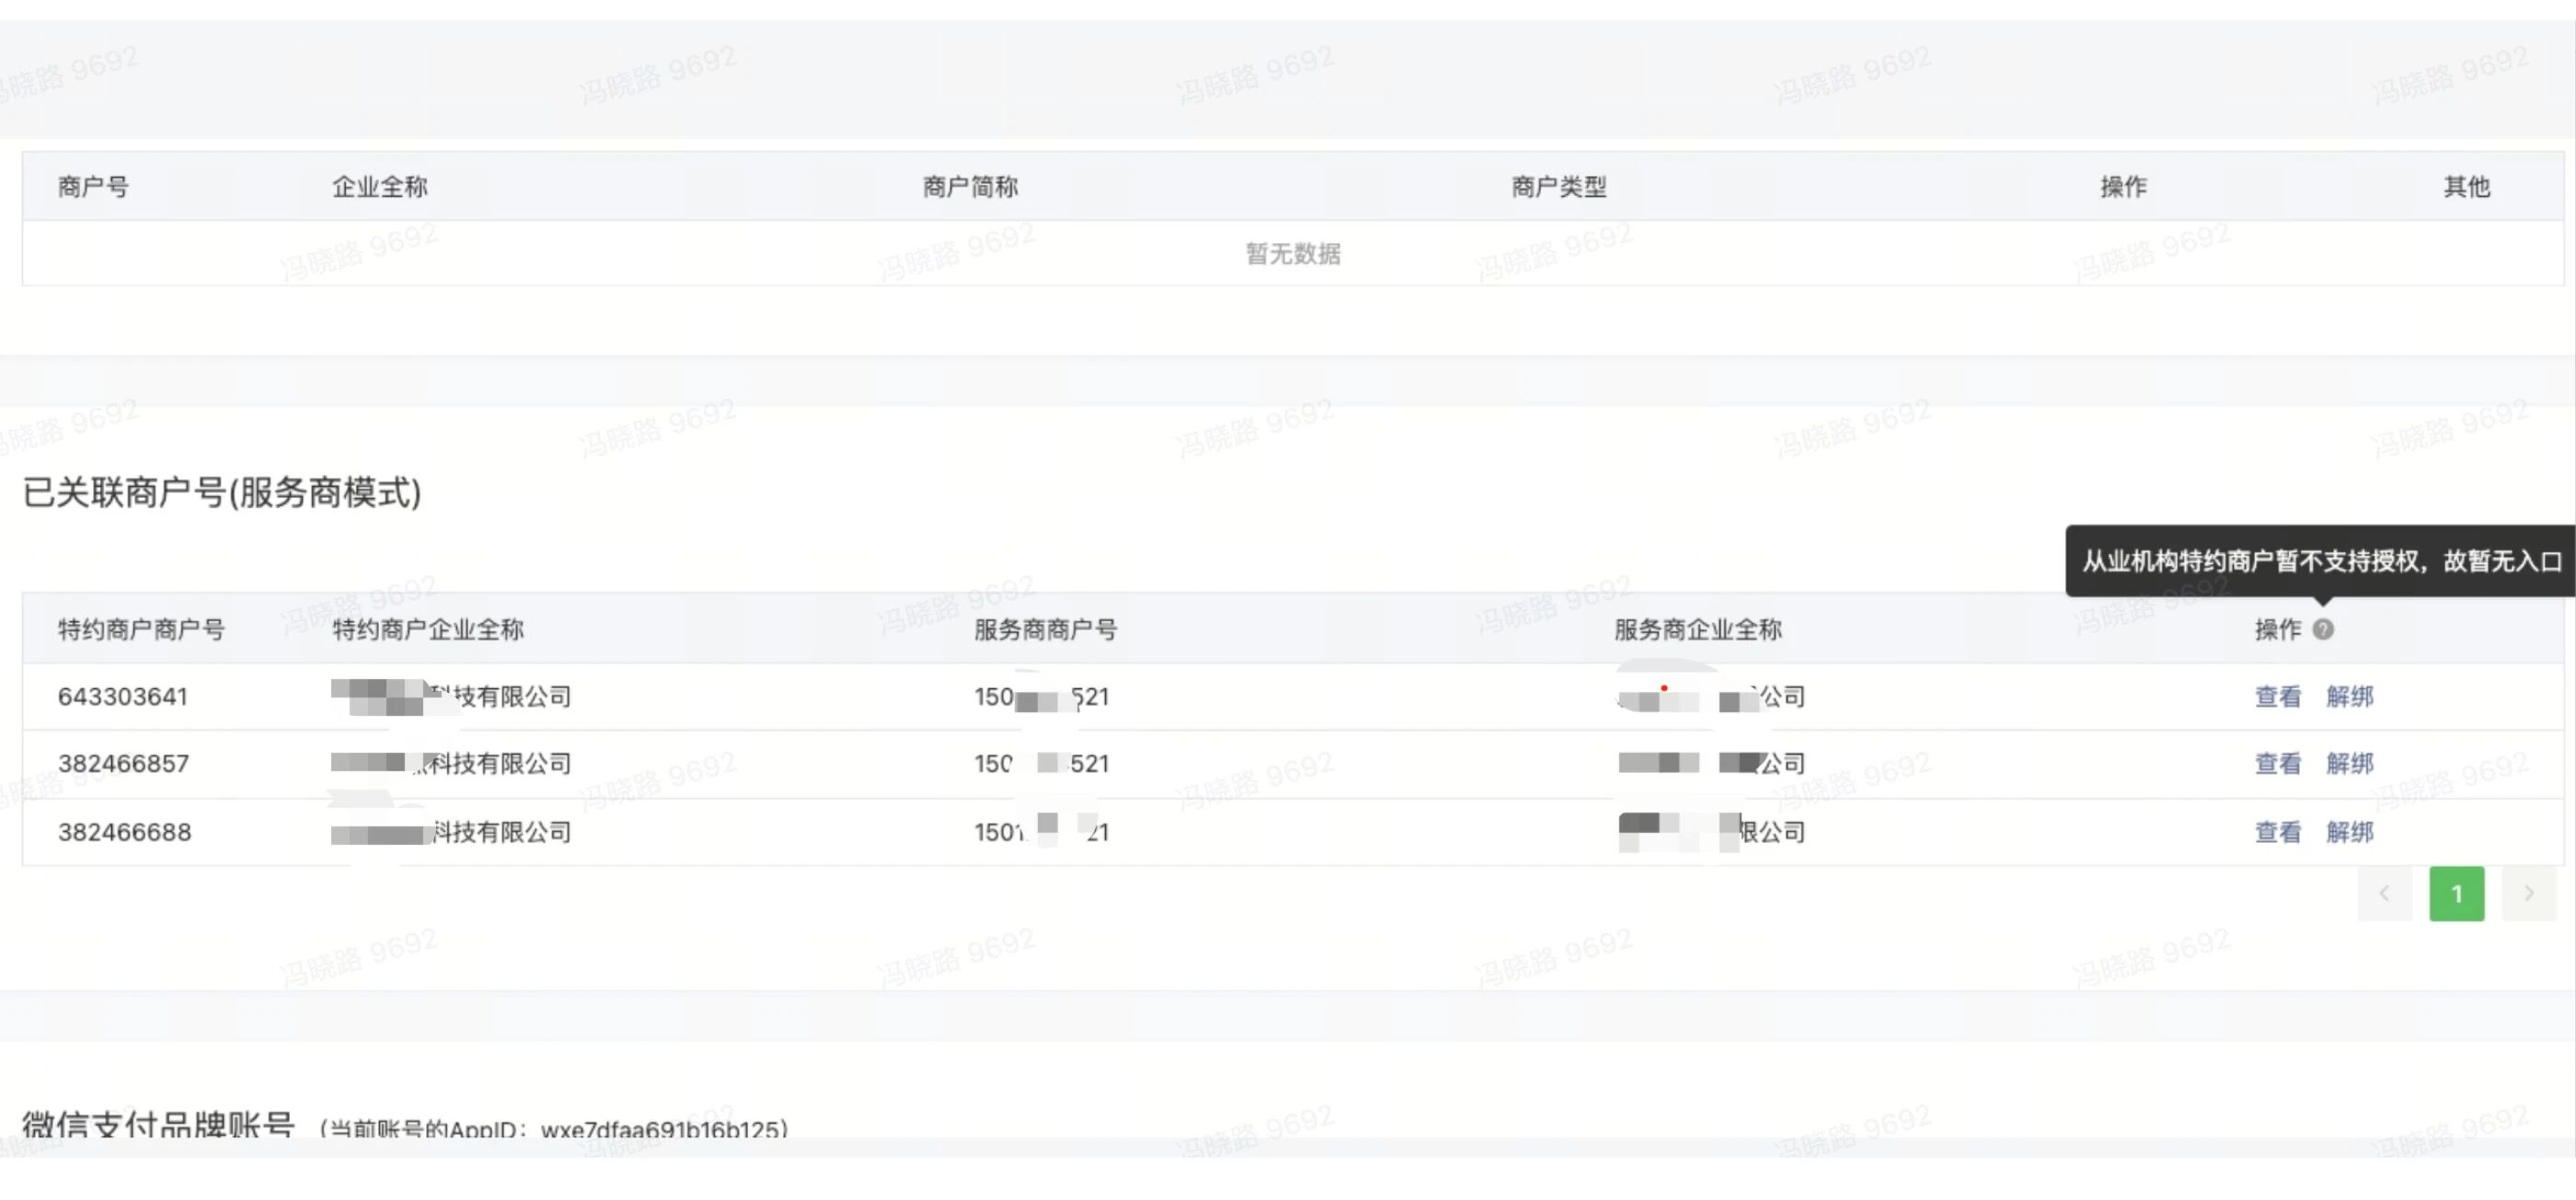View details for merchant 643303641
The image size is (2576, 1200).
2277,697
